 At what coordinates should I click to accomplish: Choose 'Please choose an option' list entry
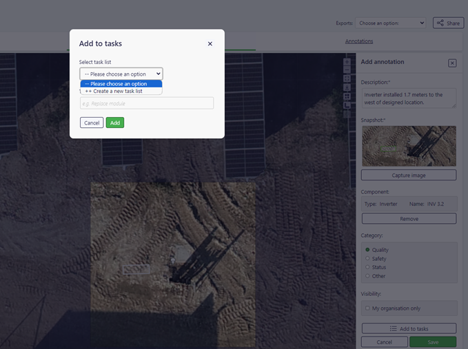click(x=121, y=84)
